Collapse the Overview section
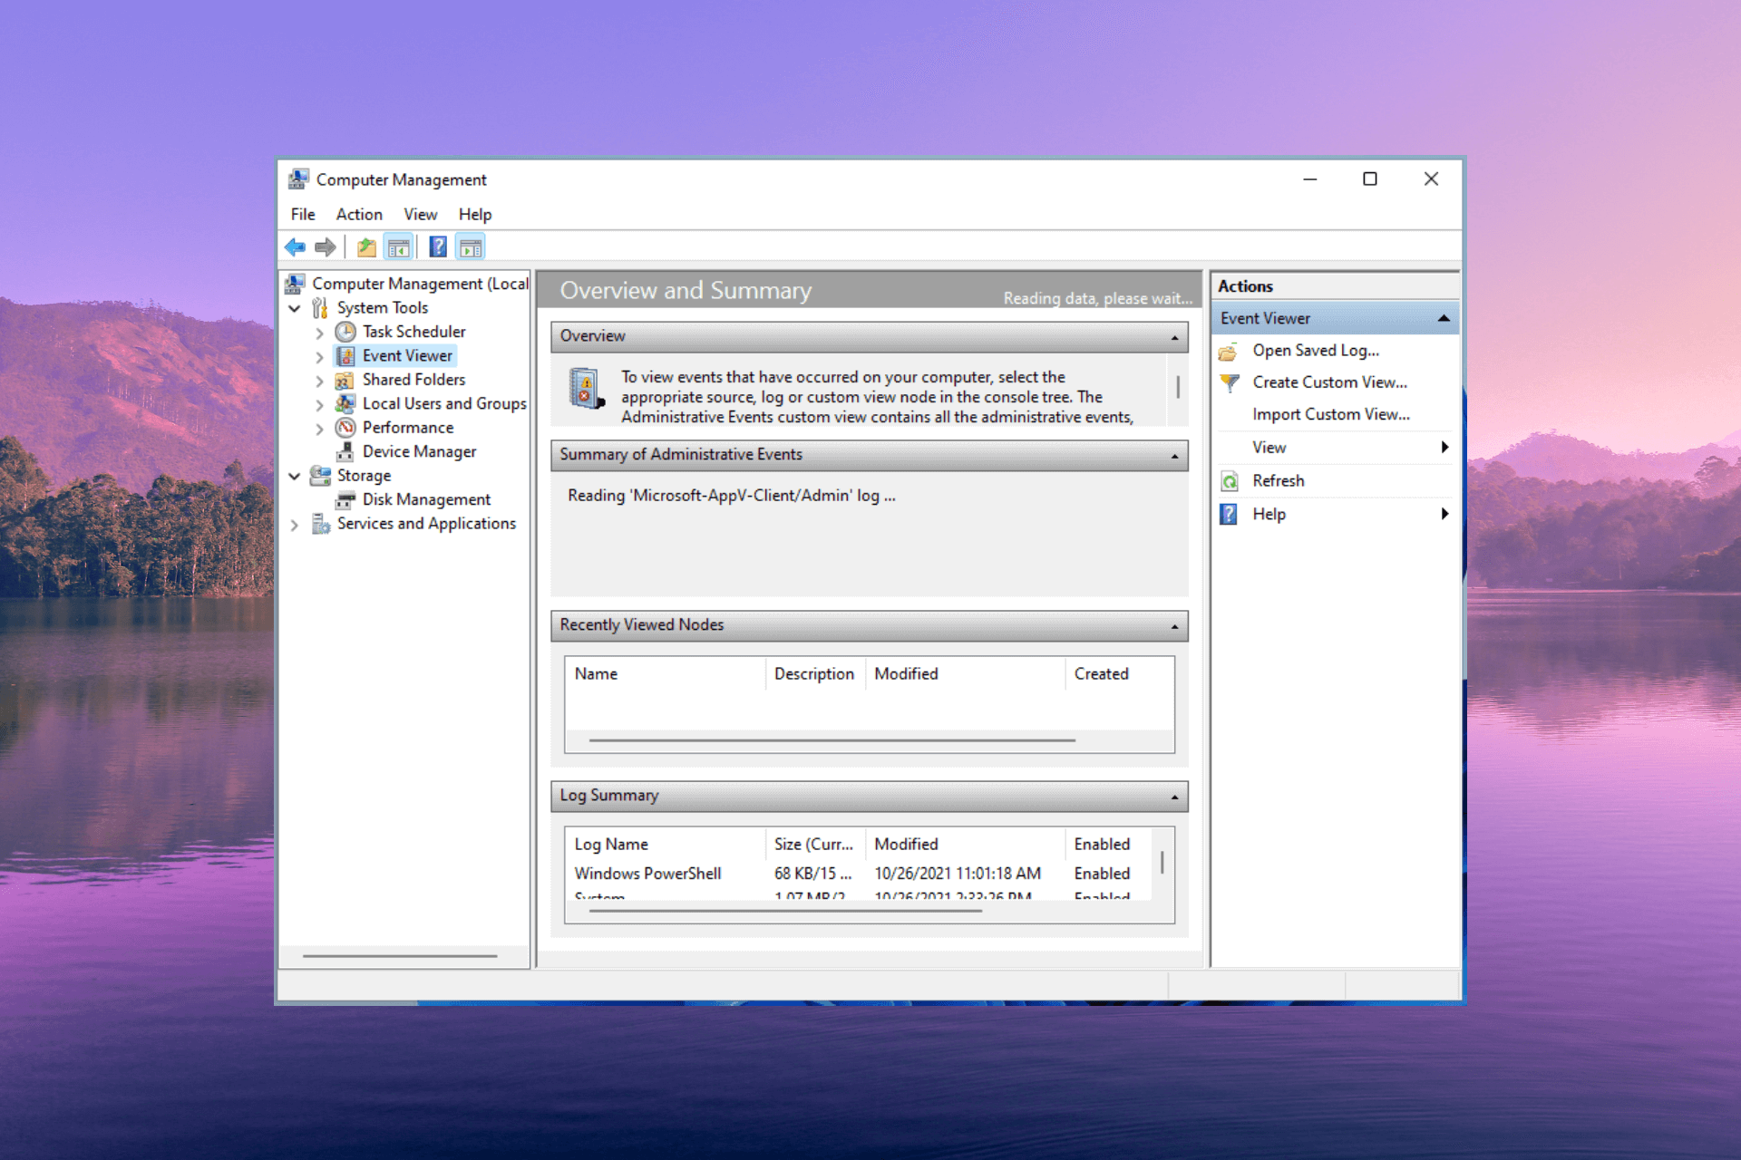The width and height of the screenshot is (1741, 1160). 1175,335
